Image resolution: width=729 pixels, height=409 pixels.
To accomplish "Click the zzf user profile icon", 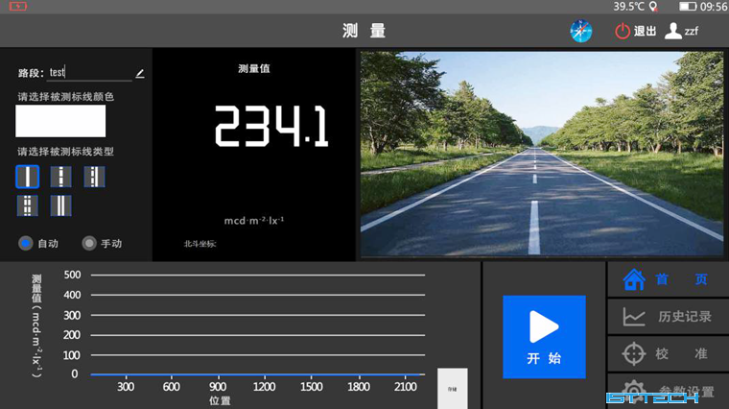I will [673, 31].
